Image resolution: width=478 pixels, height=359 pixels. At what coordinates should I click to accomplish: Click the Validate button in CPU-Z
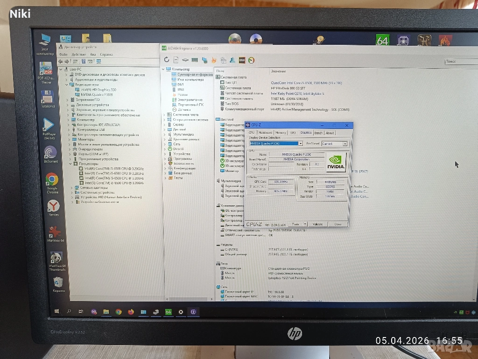[317, 224]
